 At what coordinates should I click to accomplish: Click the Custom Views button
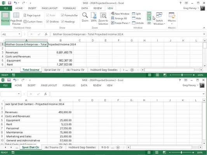[33, 21]
